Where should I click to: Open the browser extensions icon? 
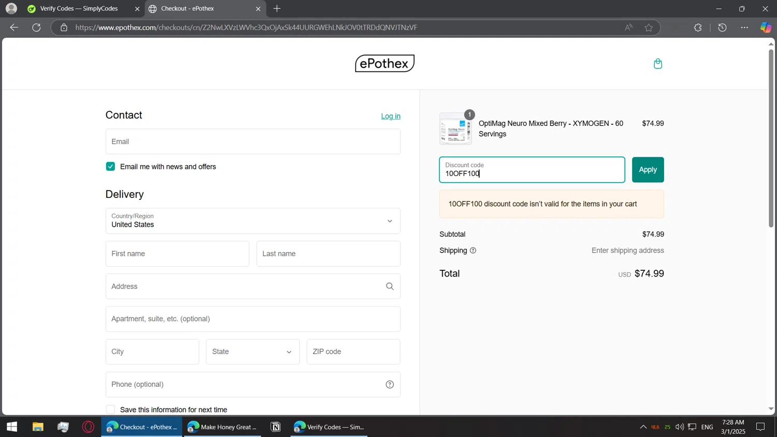(698, 27)
